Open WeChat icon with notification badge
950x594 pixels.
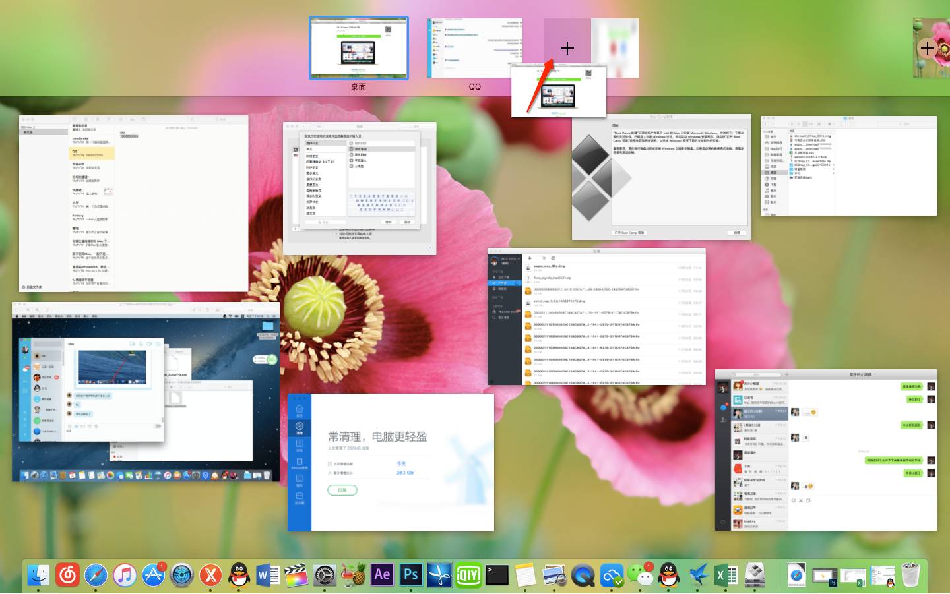click(639, 575)
